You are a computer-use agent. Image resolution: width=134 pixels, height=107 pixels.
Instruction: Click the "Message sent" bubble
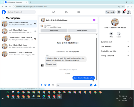tap(51, 64)
